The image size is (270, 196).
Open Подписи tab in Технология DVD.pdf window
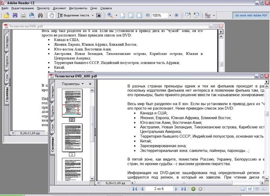(6, 62)
